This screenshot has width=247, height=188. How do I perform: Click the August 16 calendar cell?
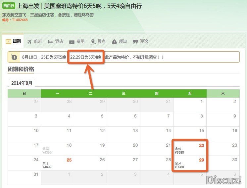tap(223, 134)
